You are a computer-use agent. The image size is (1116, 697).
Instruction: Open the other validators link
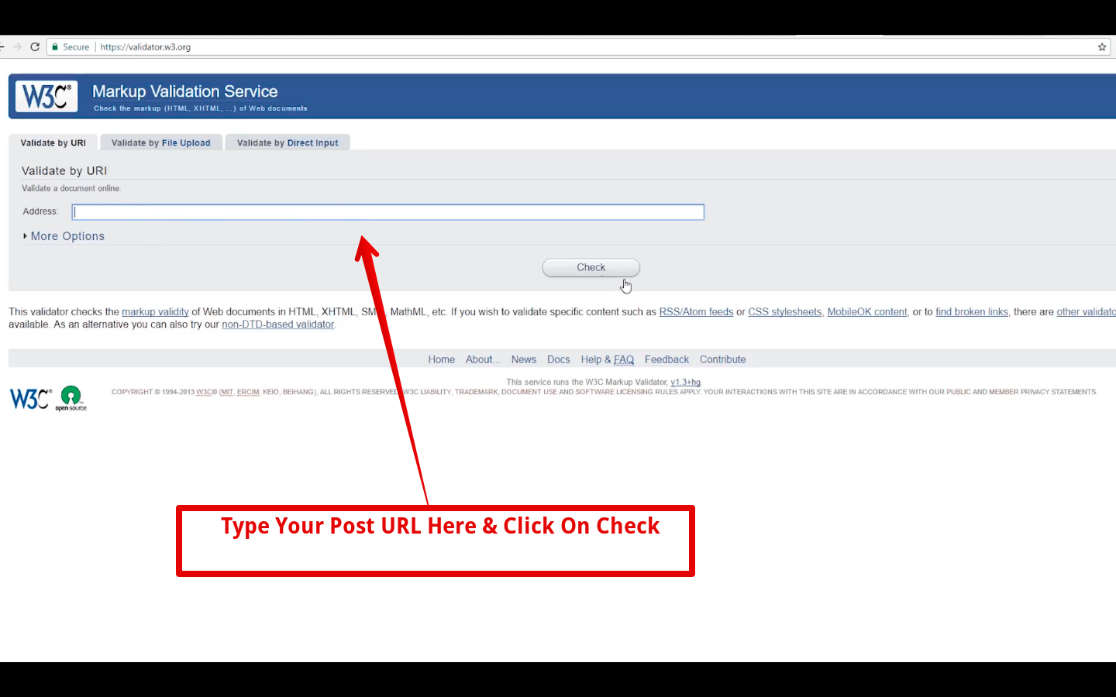(1087, 312)
